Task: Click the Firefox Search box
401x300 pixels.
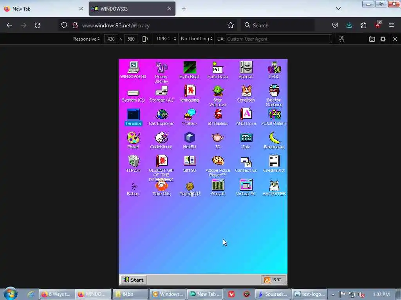Action: [x=277, y=25]
